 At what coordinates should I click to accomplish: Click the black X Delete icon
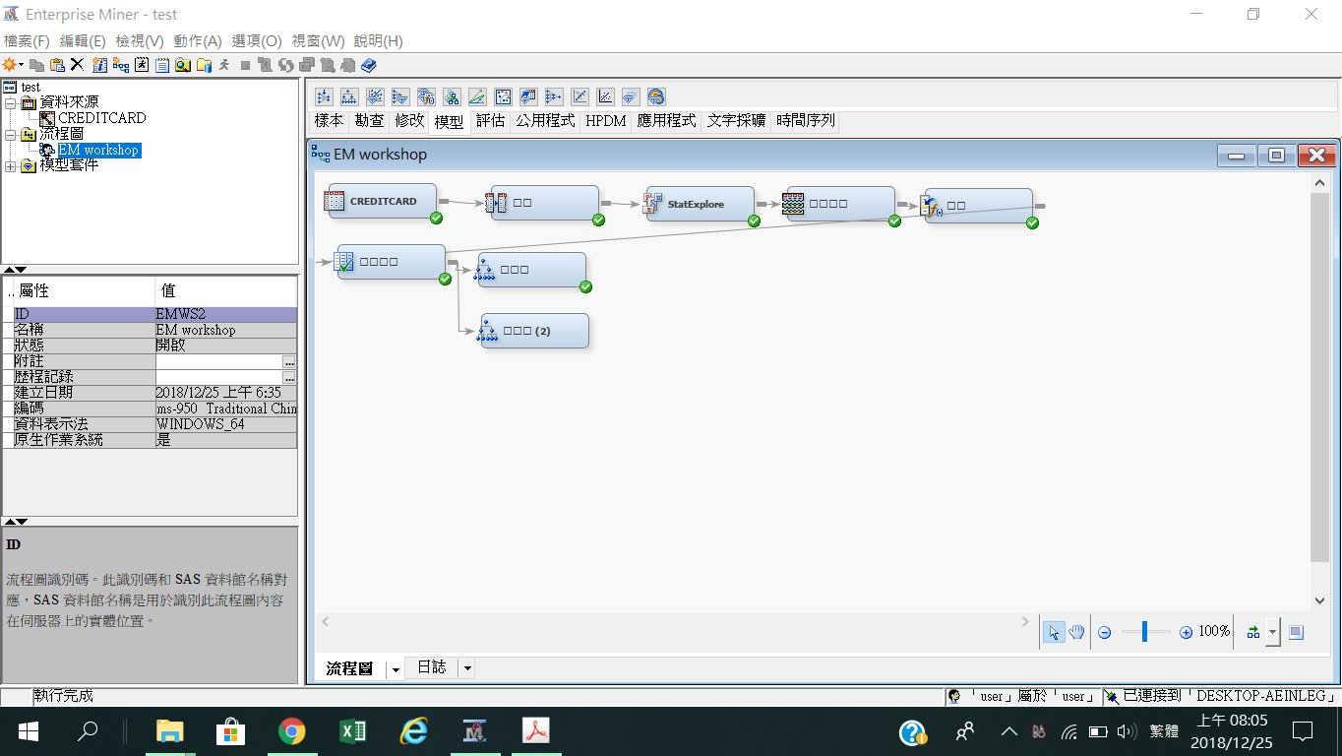click(x=77, y=65)
